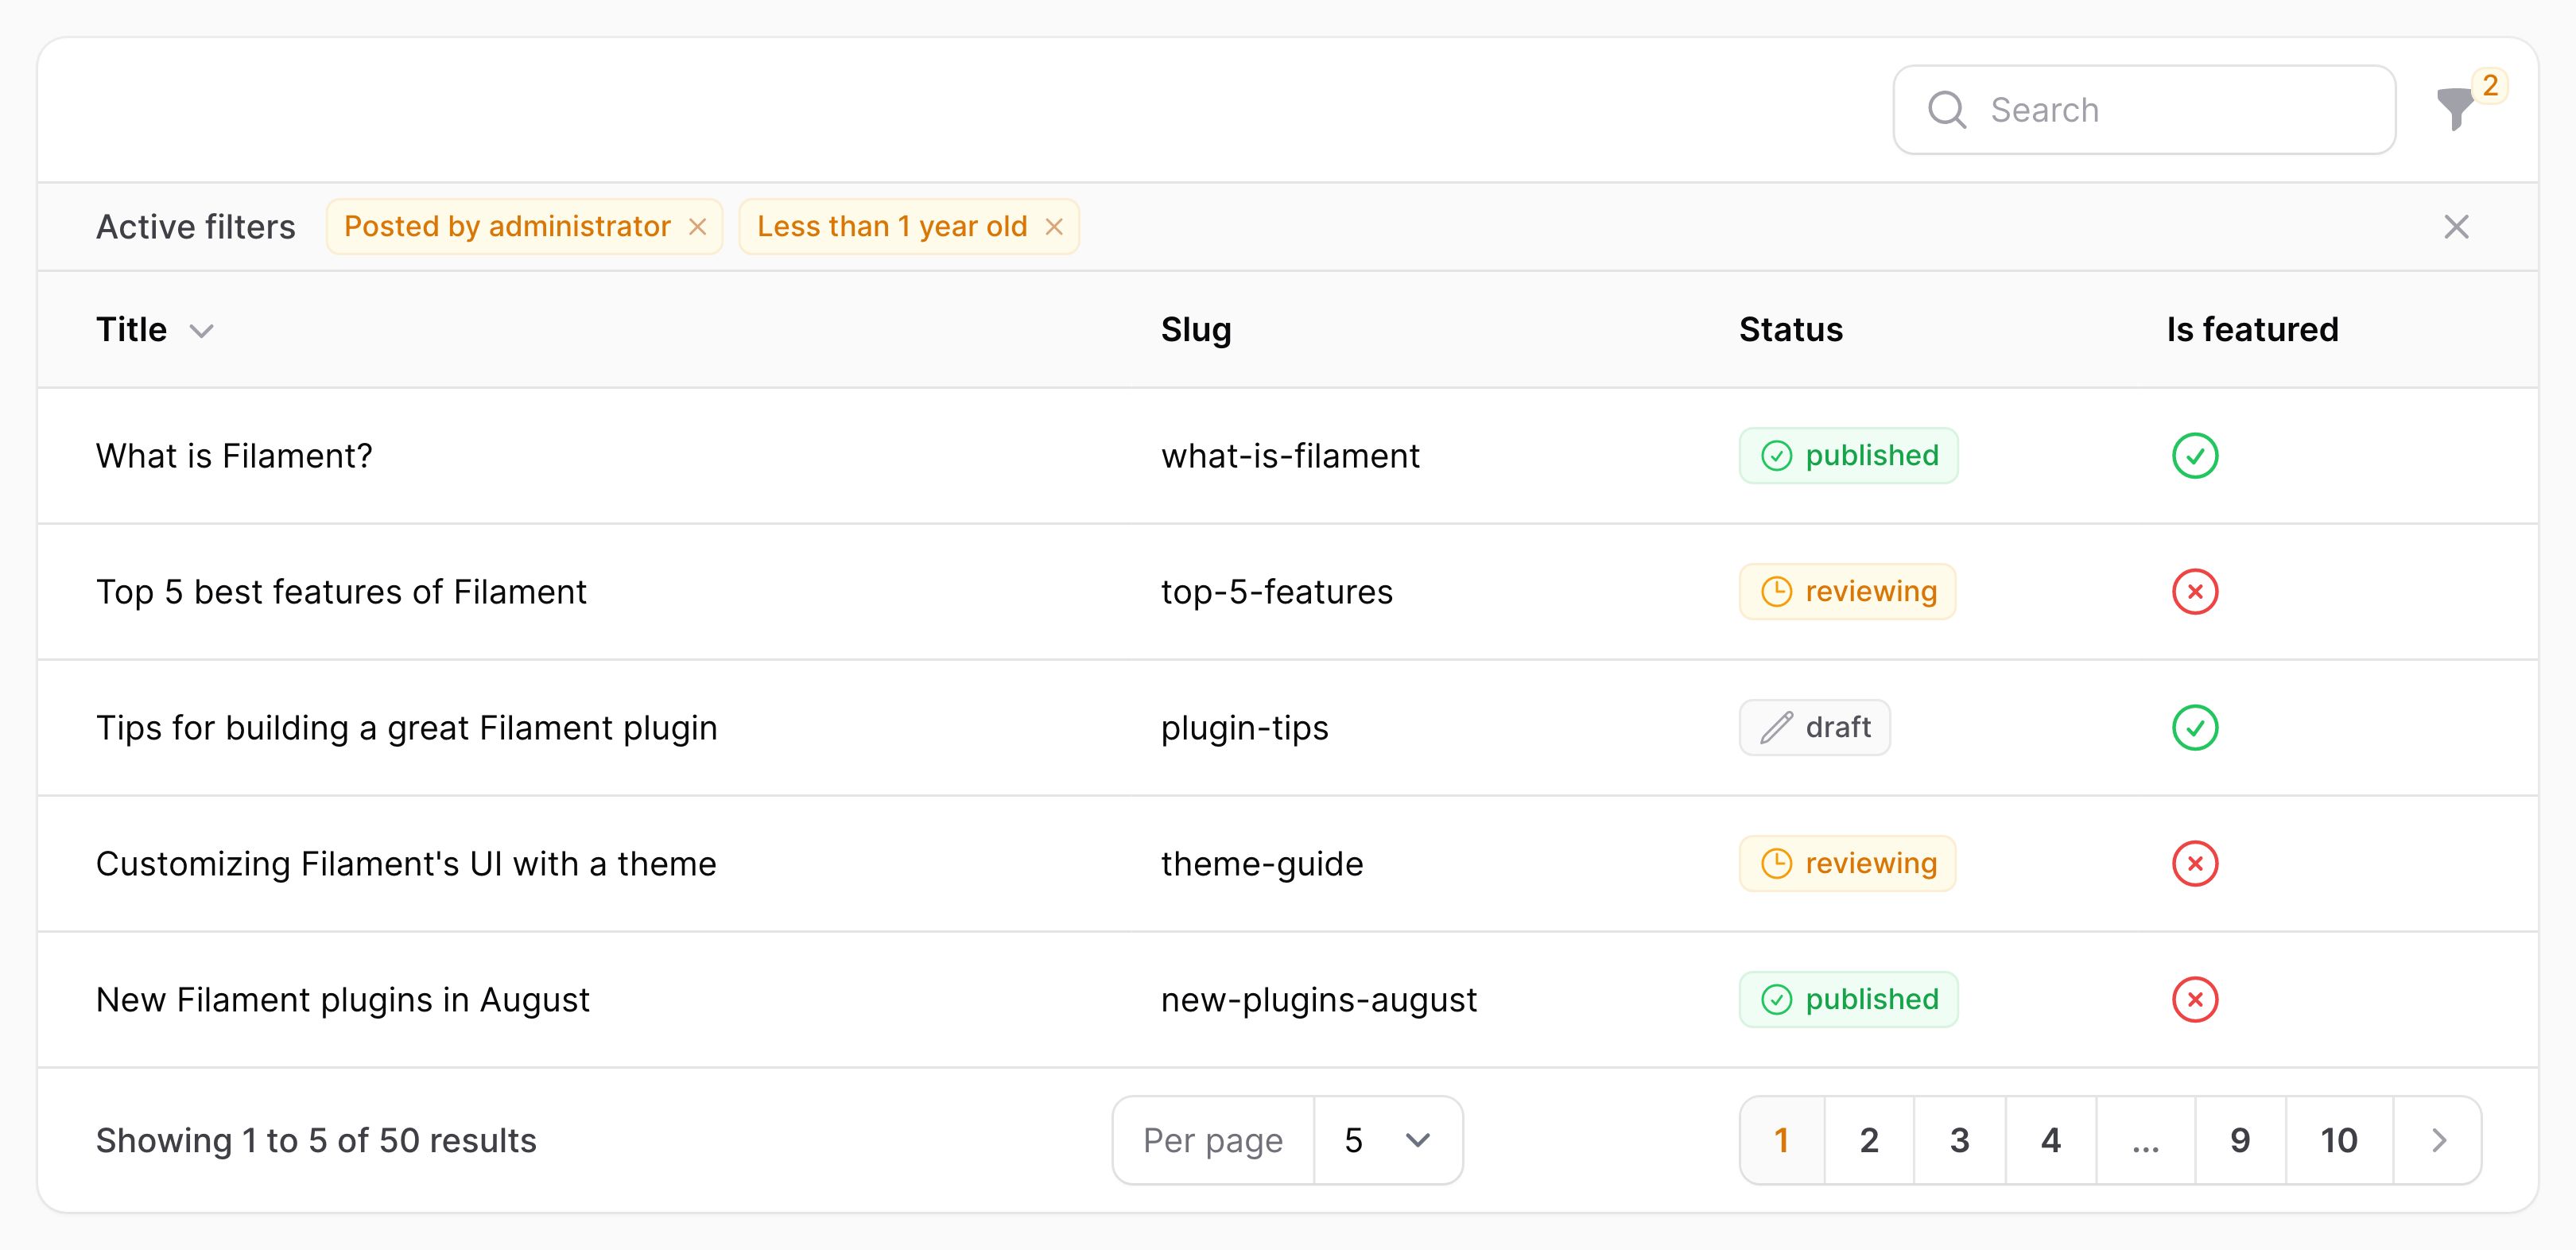Click the published badge for 'What is Filament?'
Viewport: 2576px width, 1250px height.
[1848, 456]
